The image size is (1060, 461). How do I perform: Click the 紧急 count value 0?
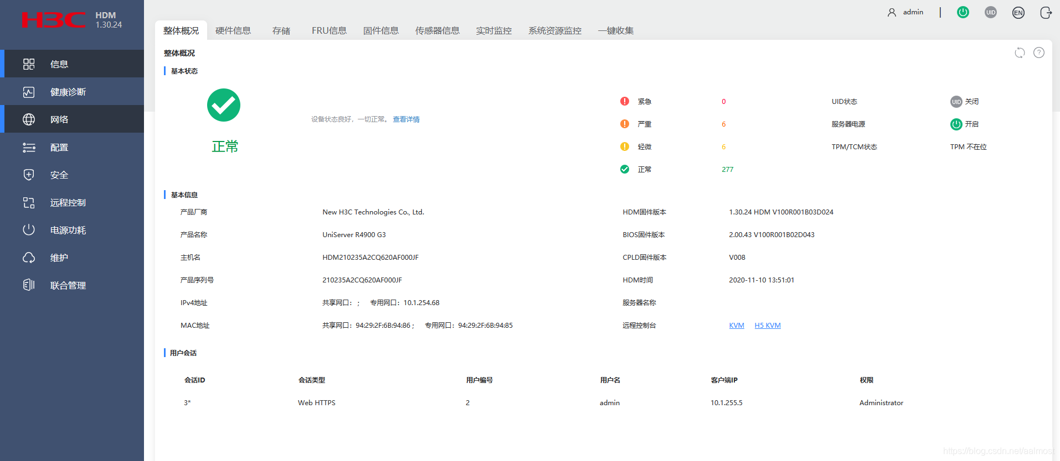724,102
